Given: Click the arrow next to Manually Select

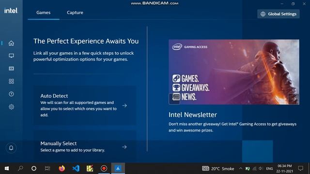Looking at the screenshot, I should click(124, 147).
